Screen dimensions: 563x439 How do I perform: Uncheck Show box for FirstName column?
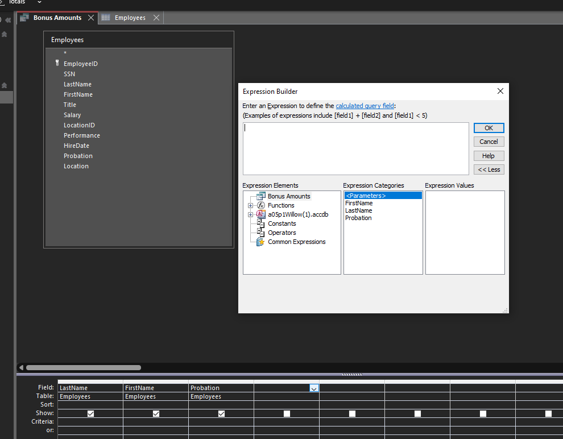point(156,413)
